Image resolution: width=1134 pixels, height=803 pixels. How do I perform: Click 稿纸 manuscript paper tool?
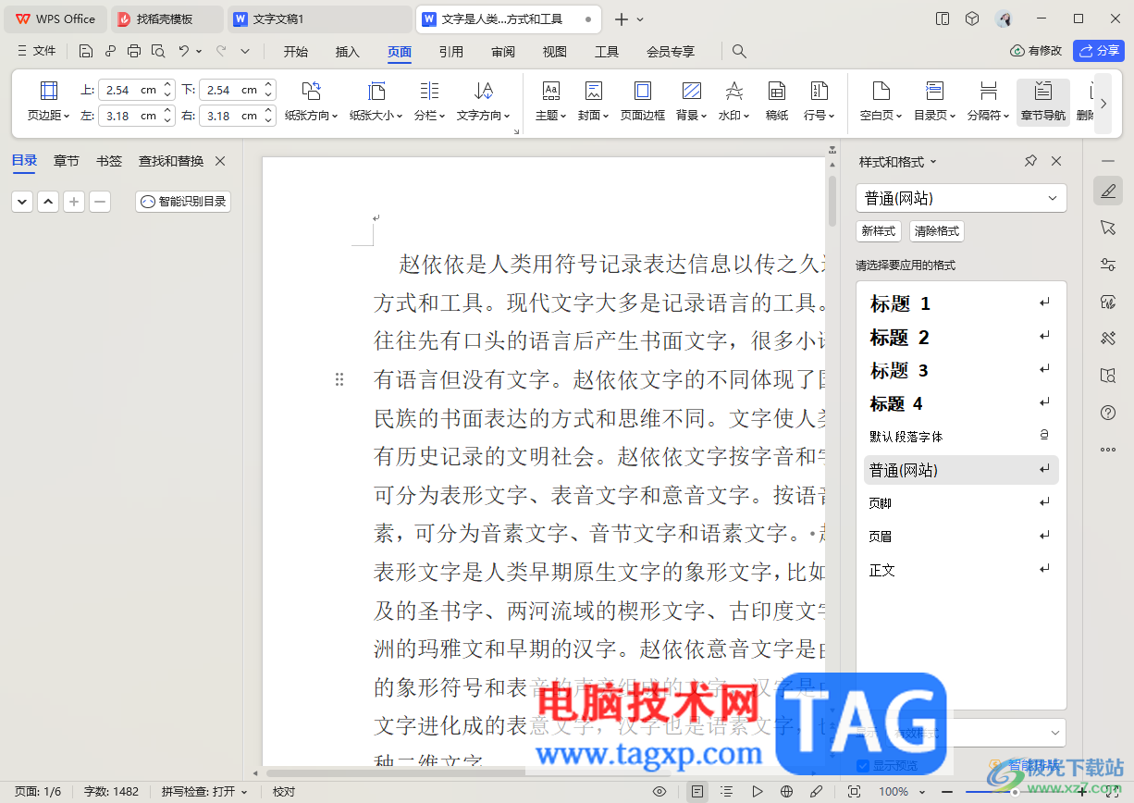pos(777,102)
